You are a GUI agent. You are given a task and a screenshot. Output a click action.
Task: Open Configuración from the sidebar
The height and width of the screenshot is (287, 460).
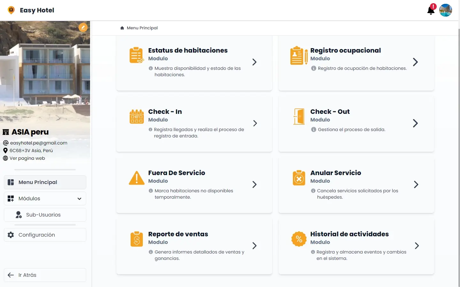(x=45, y=235)
